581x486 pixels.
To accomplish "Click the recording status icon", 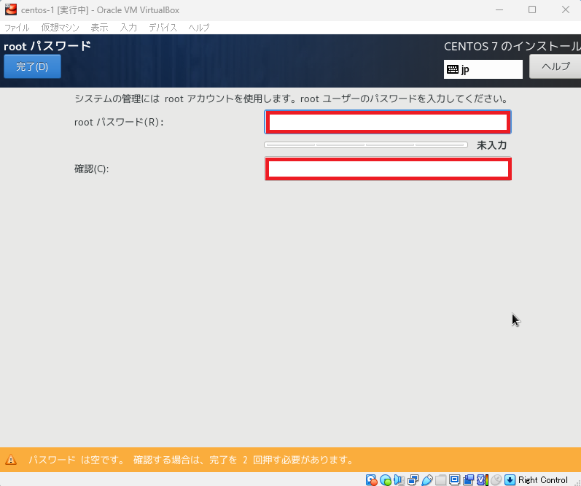I will (468, 479).
